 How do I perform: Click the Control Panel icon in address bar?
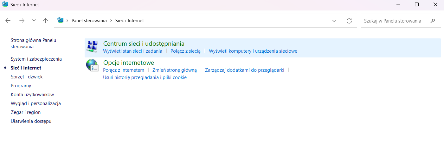(60, 21)
